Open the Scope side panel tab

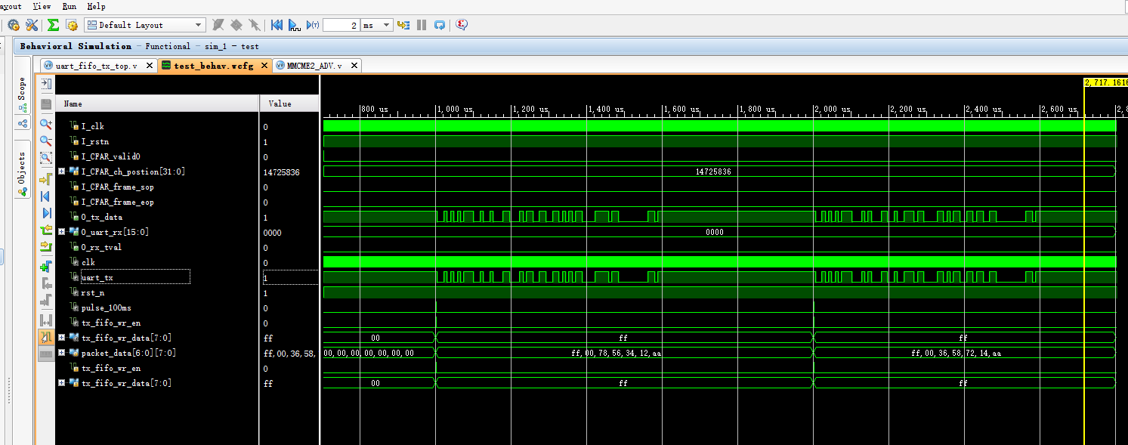(x=22, y=95)
